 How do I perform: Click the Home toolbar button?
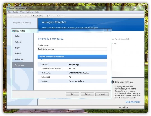pos(11,16)
